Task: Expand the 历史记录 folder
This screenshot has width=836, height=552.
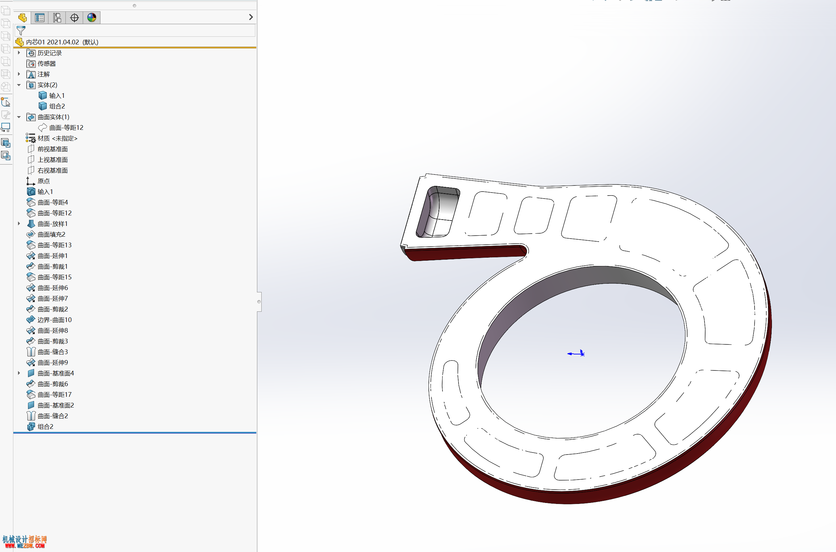Action: click(x=19, y=53)
